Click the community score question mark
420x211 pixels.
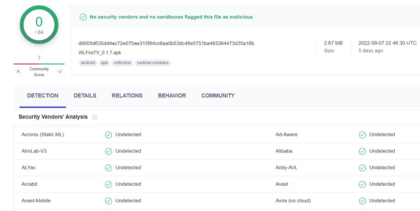[x=39, y=58]
